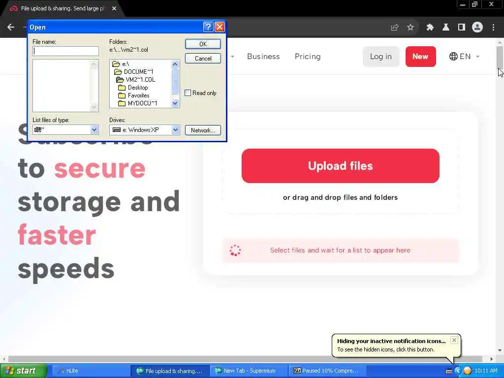This screenshot has width=504, height=378.
Task: Bookmark this page with the star icon
Action: pyautogui.click(x=410, y=28)
